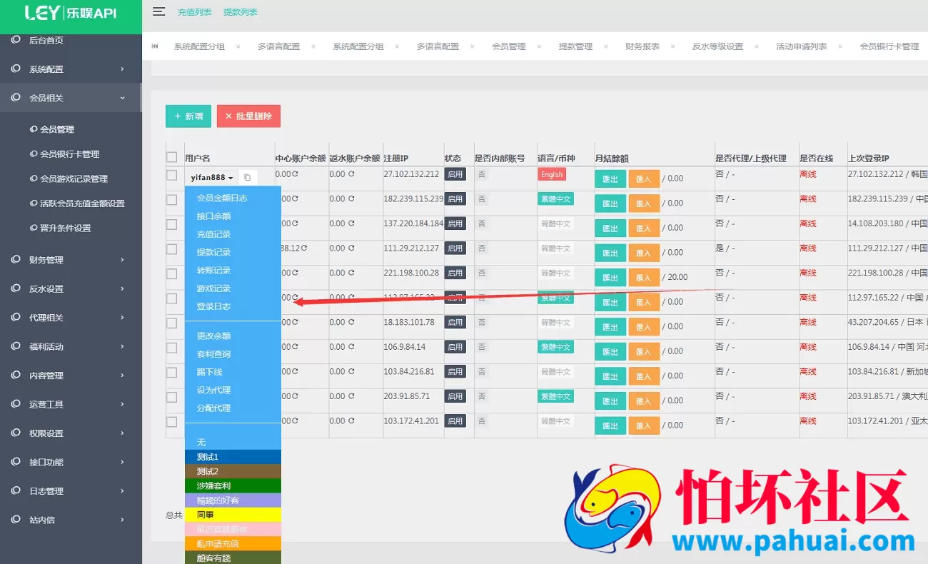This screenshot has height=564, width=928.
Task: Switch to the 会员银行卡管理 top tab
Action: point(889,46)
